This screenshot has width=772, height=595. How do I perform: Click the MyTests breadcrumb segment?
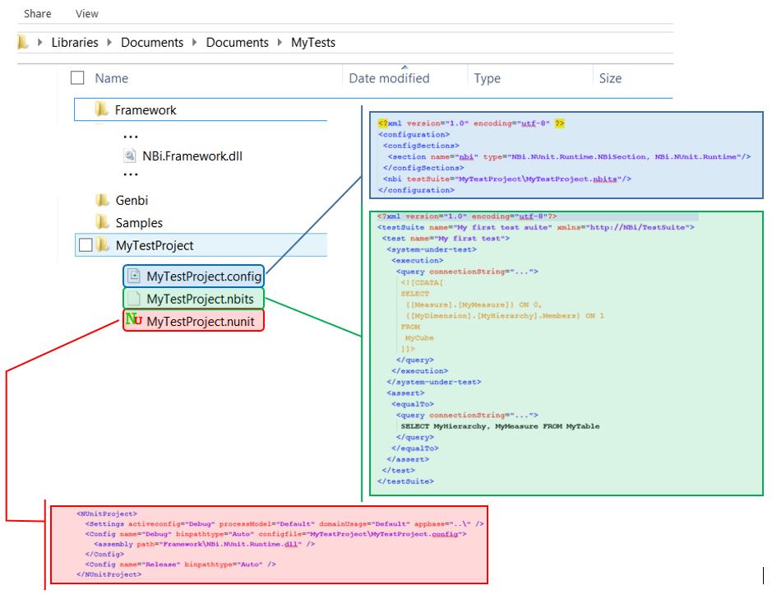[312, 43]
